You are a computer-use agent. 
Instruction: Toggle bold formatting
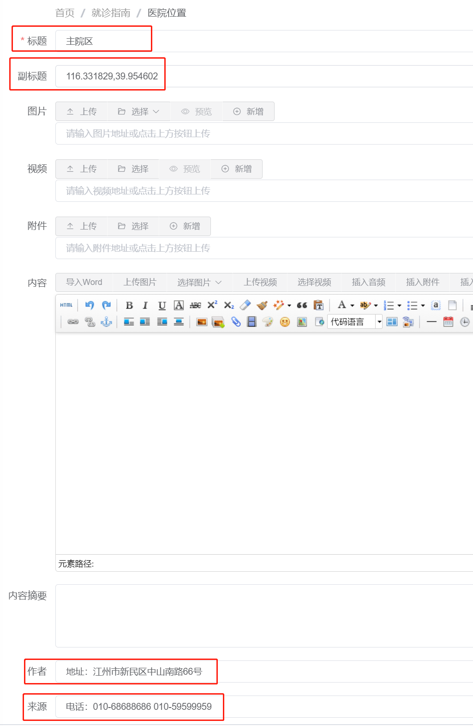pyautogui.click(x=129, y=305)
